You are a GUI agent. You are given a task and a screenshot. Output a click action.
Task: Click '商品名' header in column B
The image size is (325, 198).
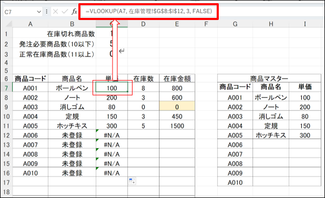click(72, 78)
